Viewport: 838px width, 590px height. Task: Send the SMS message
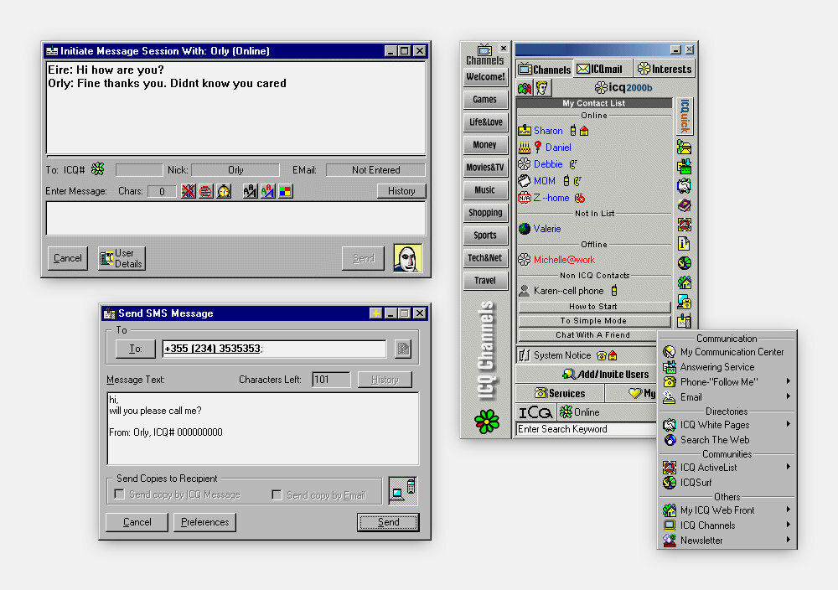coord(388,522)
